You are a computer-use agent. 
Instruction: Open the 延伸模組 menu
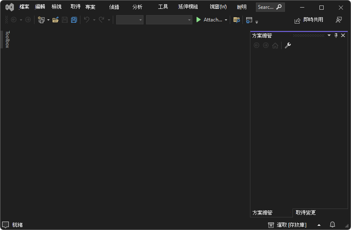188,7
